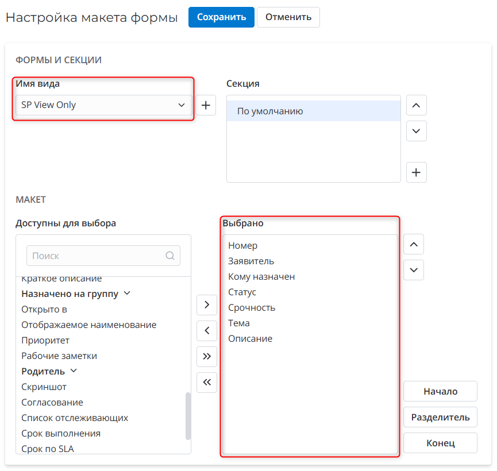The height and width of the screenshot is (471, 497).
Task: Move all fields right with double arrow
Action: point(207,356)
